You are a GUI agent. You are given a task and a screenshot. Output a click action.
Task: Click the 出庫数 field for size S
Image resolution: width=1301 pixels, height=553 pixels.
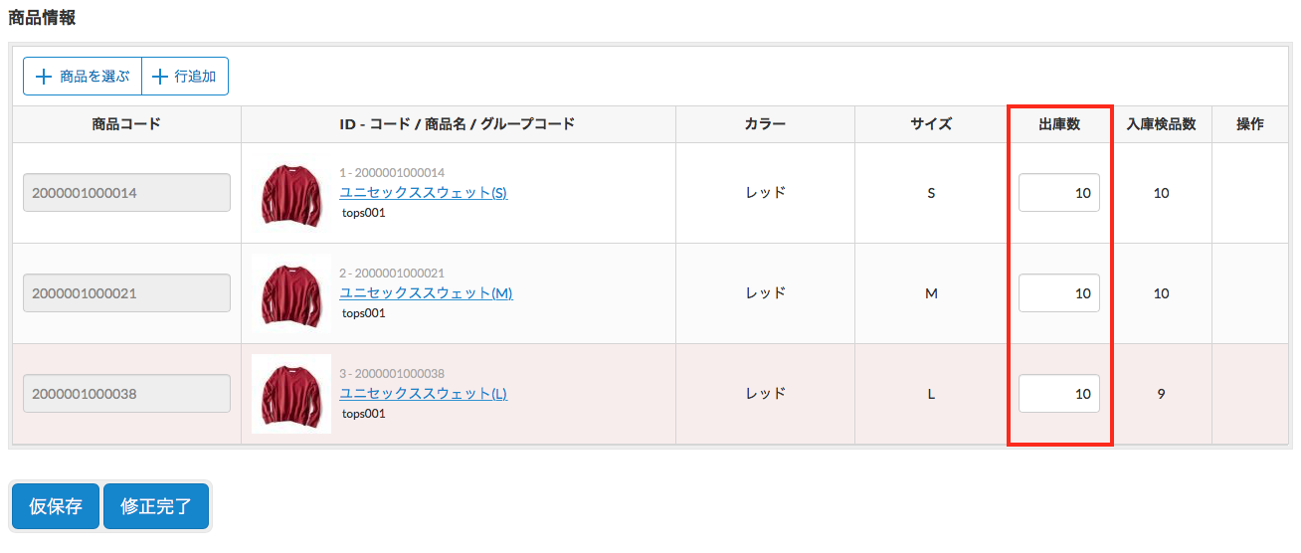[1059, 193]
